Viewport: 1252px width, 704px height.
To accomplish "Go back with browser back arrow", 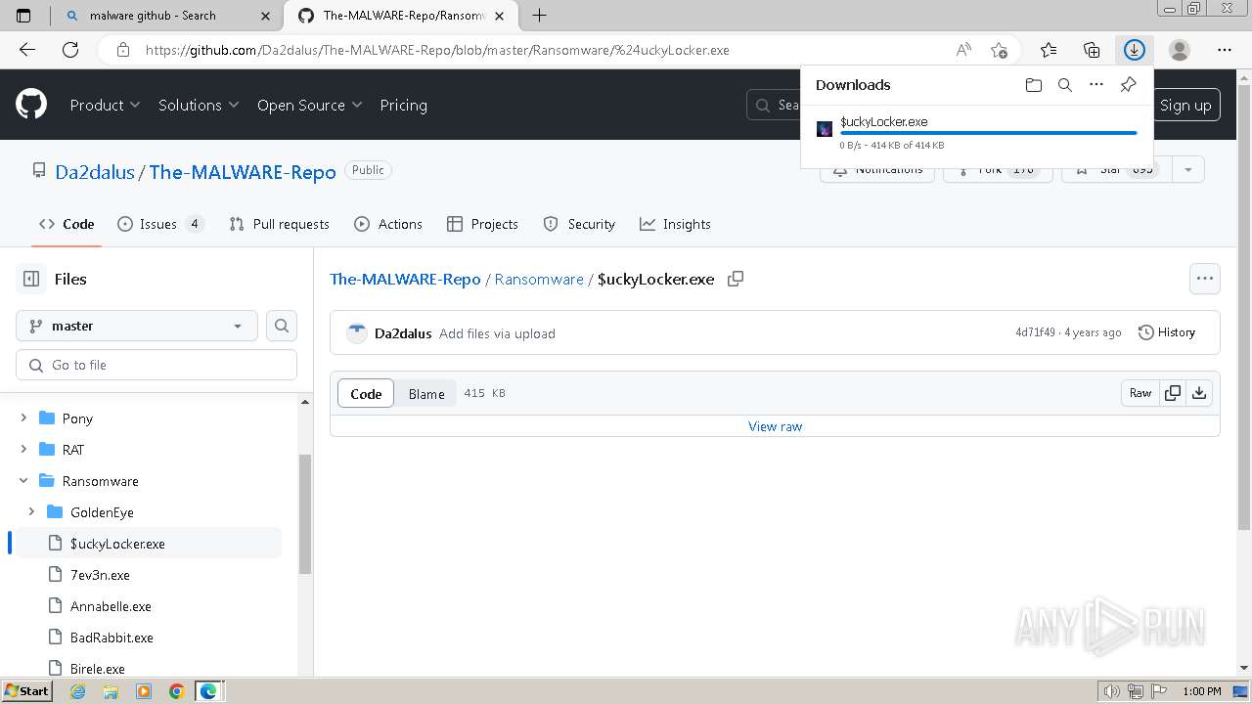I will (27, 50).
